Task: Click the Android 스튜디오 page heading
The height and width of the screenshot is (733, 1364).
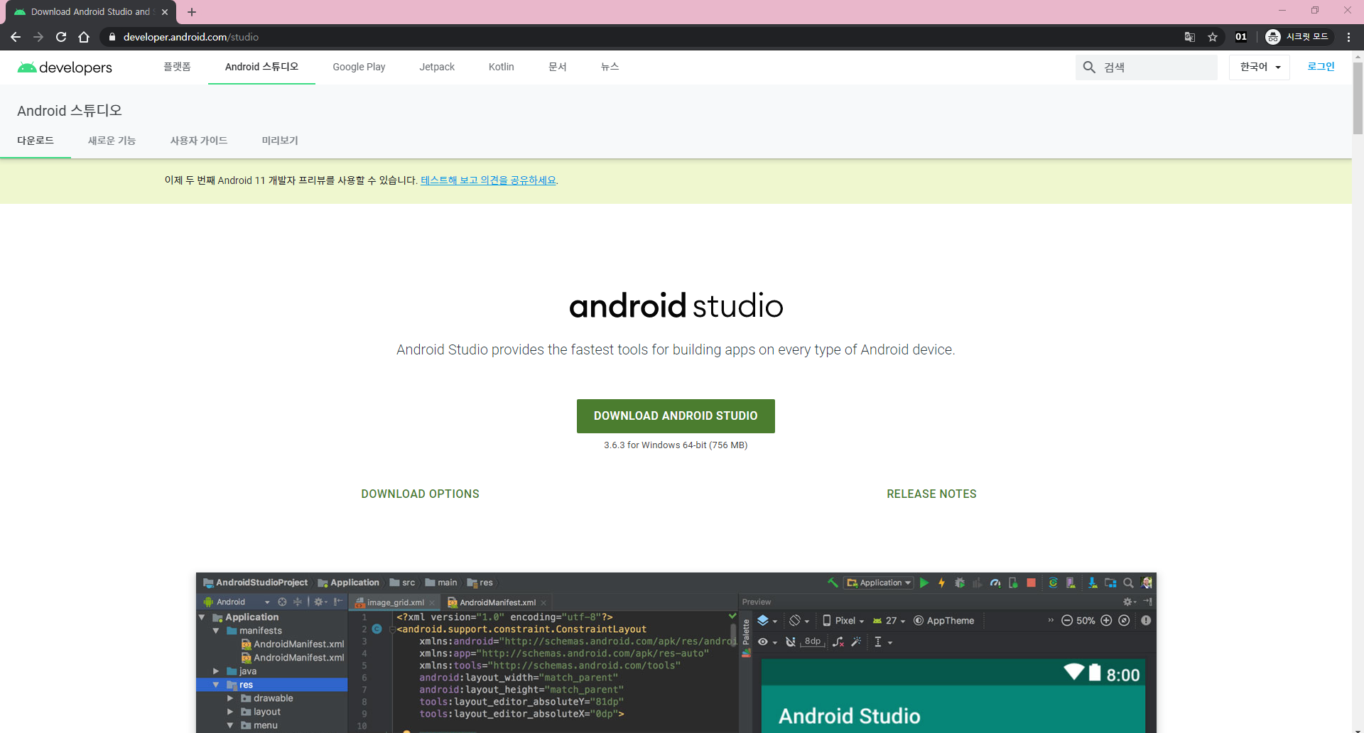Action: tap(70, 111)
